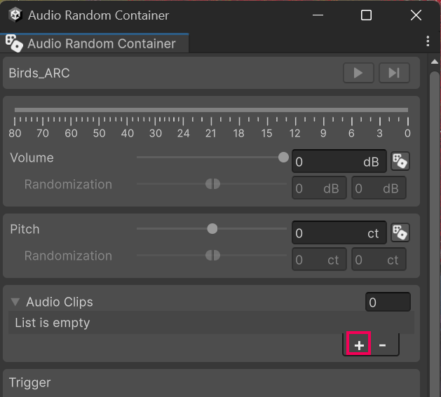441x397 pixels.
Task: Skip to next clip in preview
Action: (x=394, y=73)
